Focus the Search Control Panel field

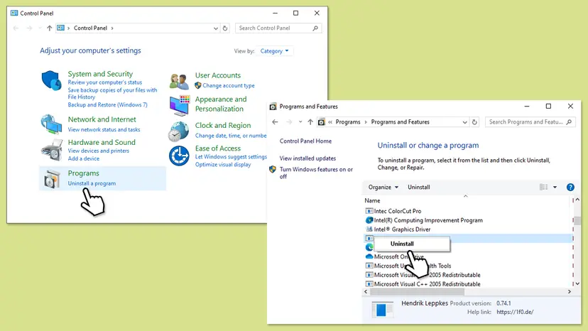click(278, 28)
